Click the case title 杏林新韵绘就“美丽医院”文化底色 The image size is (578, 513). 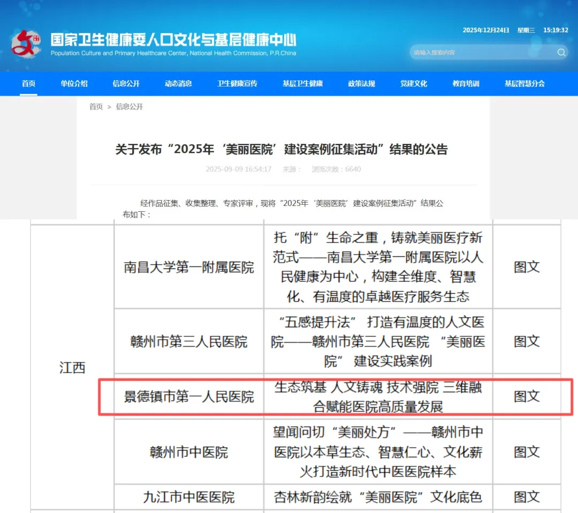(x=378, y=497)
